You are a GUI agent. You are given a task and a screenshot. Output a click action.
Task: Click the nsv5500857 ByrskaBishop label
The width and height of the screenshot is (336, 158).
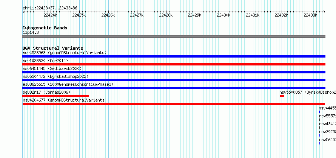coord(308,92)
